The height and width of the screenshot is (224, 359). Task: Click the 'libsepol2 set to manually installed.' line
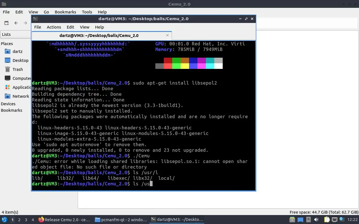82,111
